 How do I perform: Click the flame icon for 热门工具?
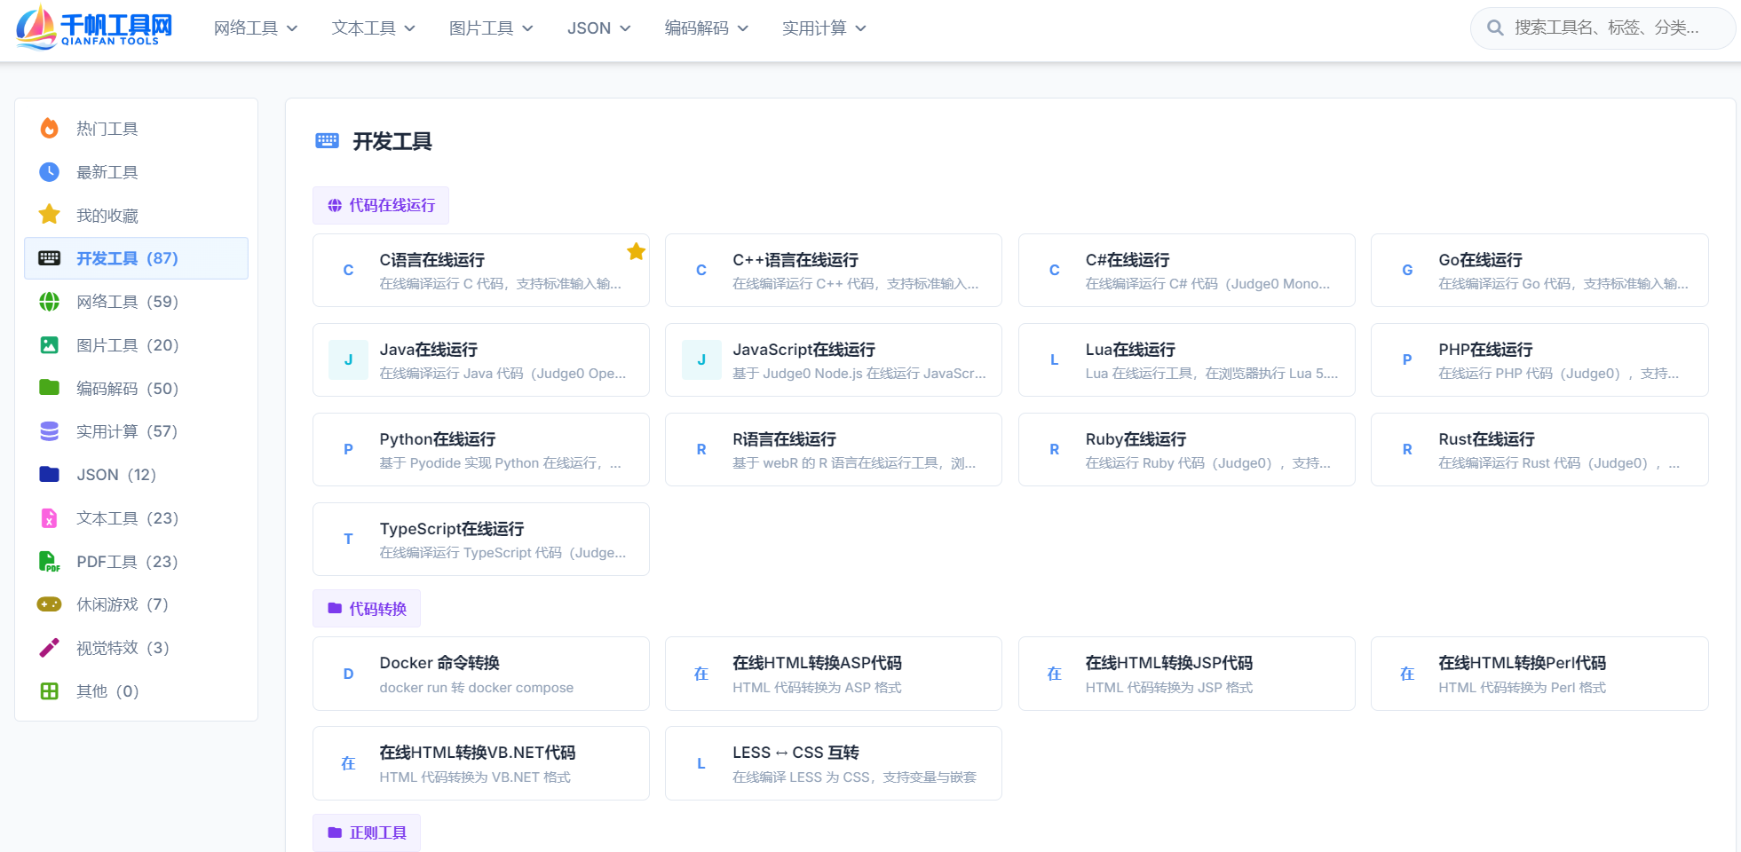point(50,129)
